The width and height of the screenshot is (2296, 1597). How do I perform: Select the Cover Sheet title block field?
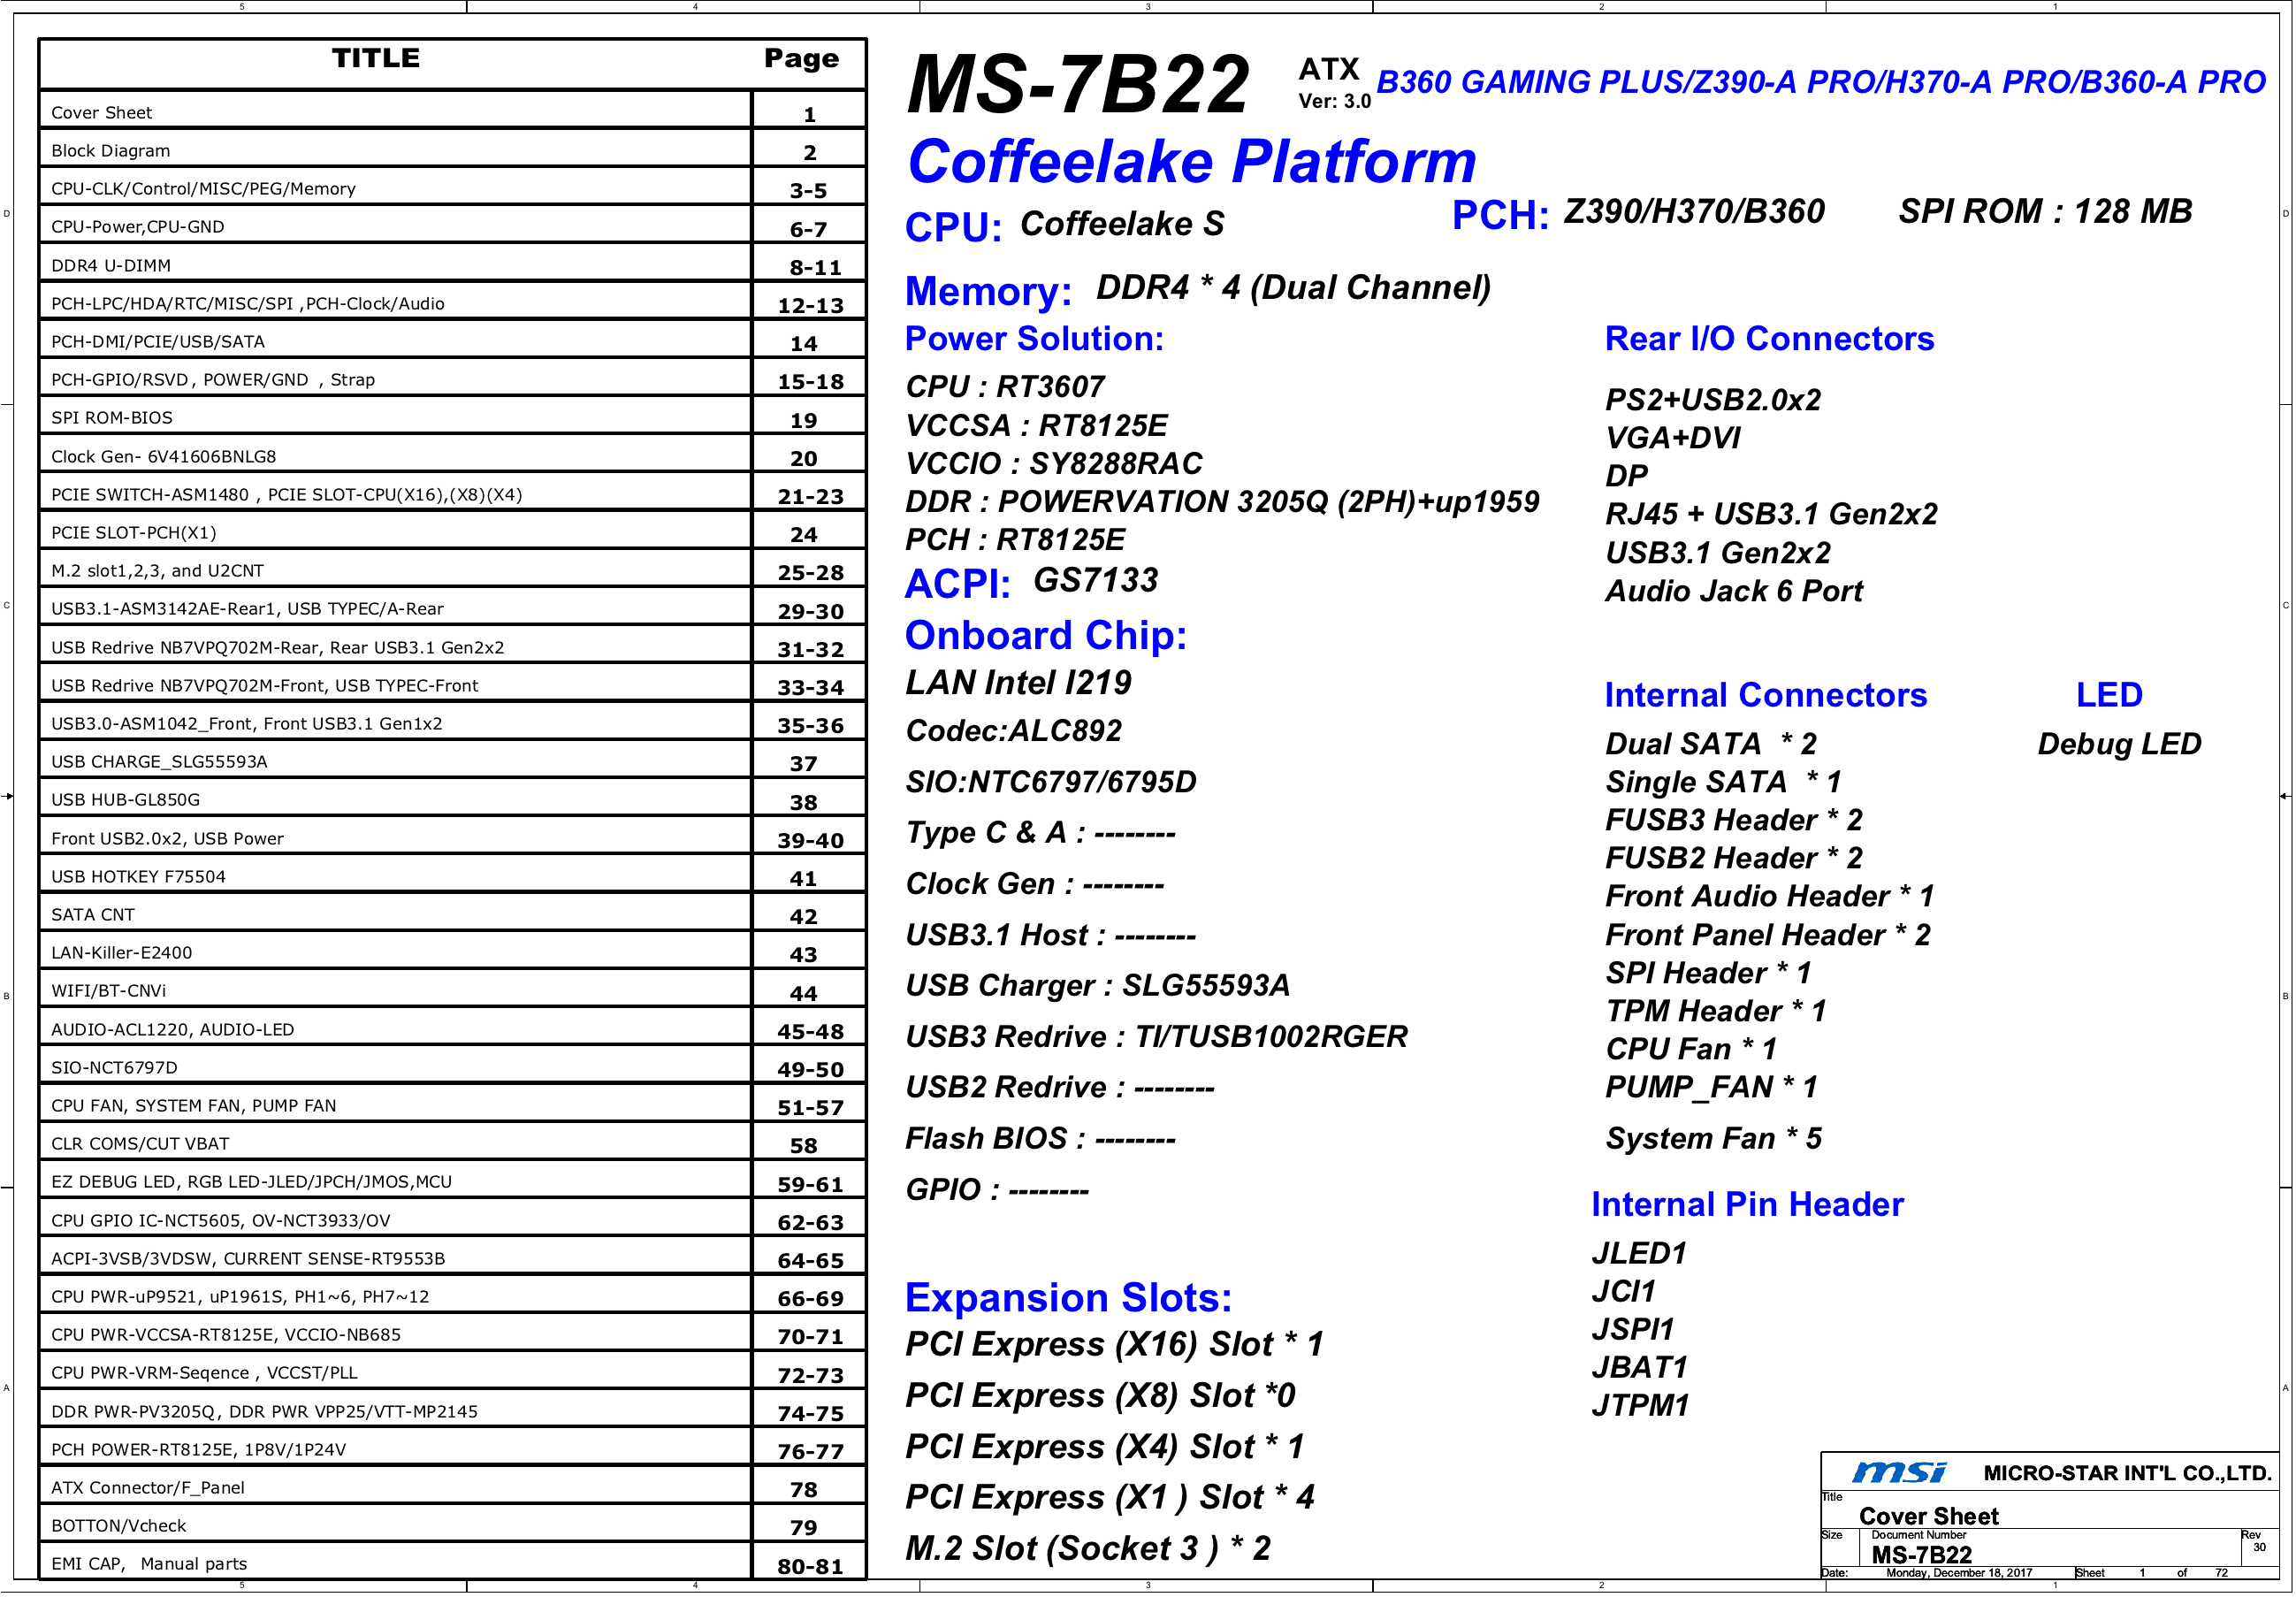(1928, 1516)
